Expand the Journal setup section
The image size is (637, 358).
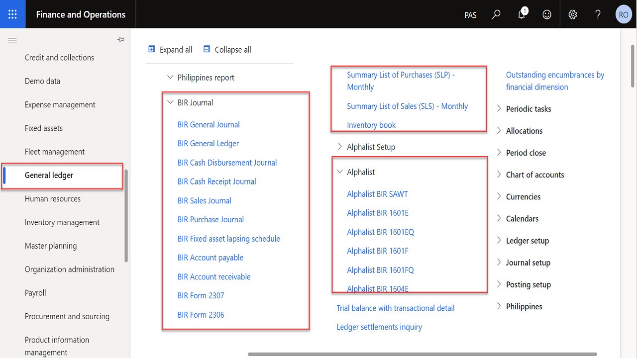(499, 262)
